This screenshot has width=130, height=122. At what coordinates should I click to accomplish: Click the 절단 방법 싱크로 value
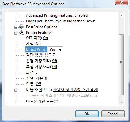click(50, 55)
